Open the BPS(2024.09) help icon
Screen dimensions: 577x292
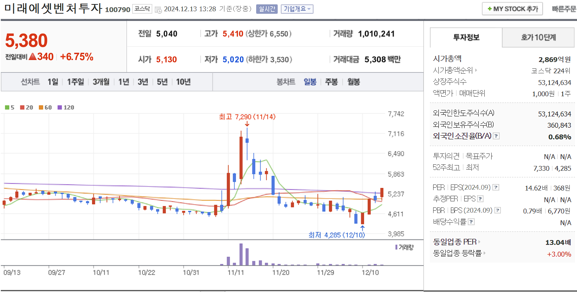click(x=497, y=210)
